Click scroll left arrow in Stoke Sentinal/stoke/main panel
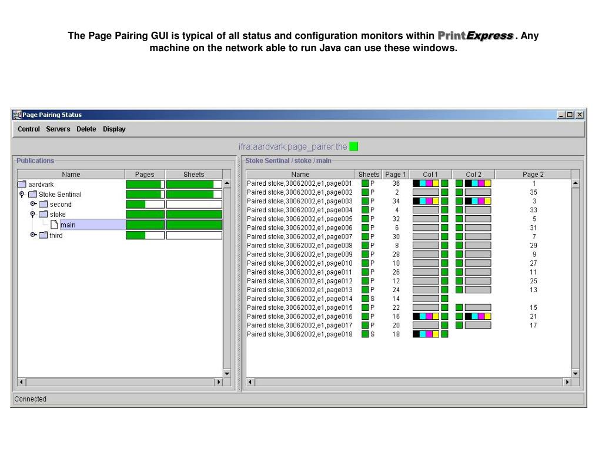This screenshot has width=602, height=465. pyautogui.click(x=250, y=382)
